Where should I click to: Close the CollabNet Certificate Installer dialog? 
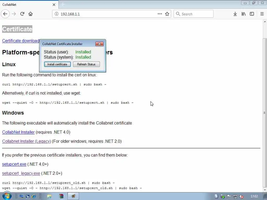[99, 44]
